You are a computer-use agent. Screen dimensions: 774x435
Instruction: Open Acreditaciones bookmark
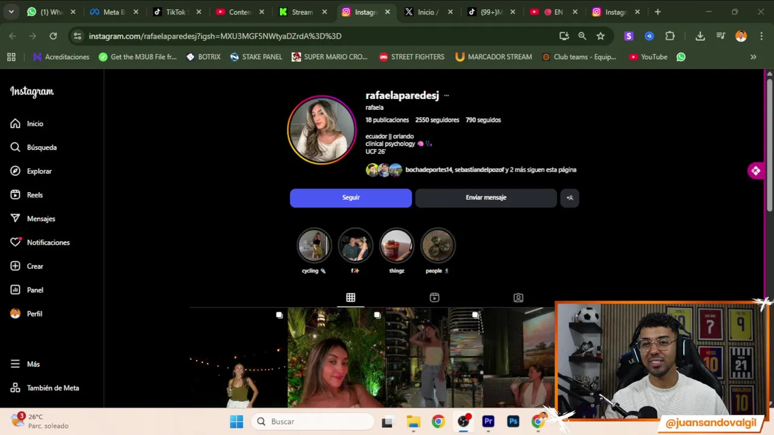pyautogui.click(x=61, y=57)
